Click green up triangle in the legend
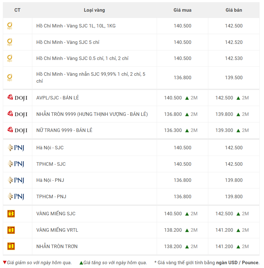The image size is (264, 268). pos(81,263)
